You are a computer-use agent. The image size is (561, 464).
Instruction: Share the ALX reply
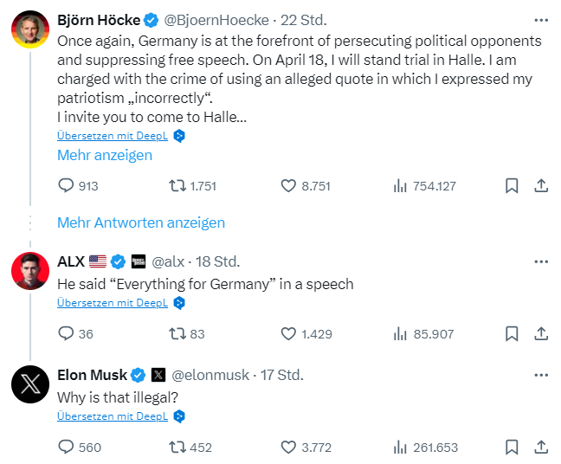[540, 333]
